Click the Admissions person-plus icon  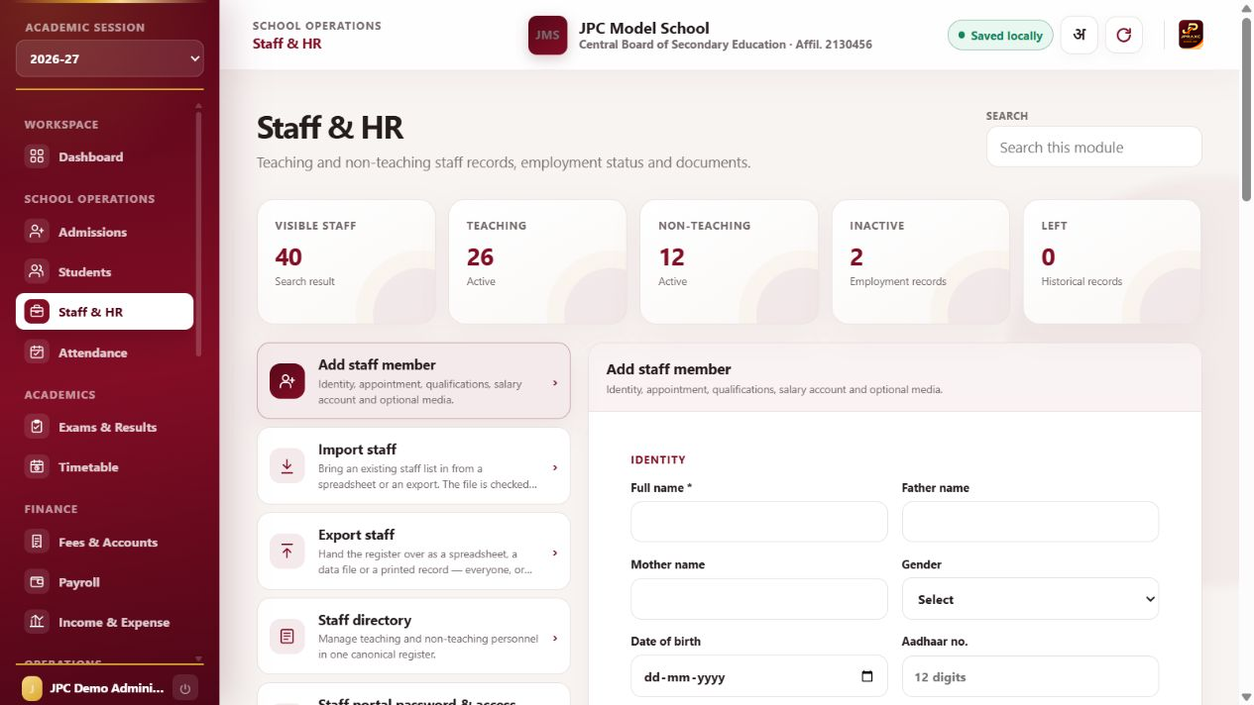tap(37, 232)
